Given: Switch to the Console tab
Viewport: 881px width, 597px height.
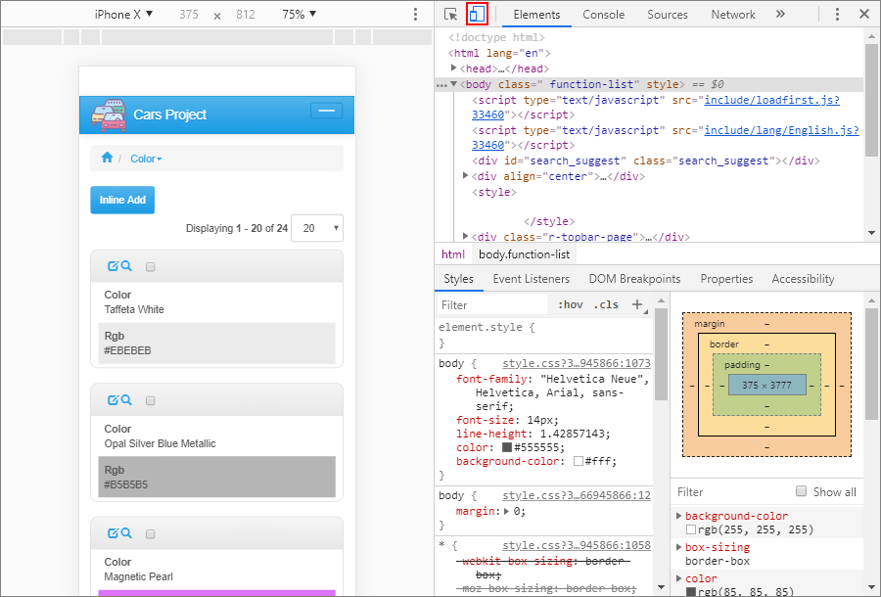Looking at the screenshot, I should [603, 15].
